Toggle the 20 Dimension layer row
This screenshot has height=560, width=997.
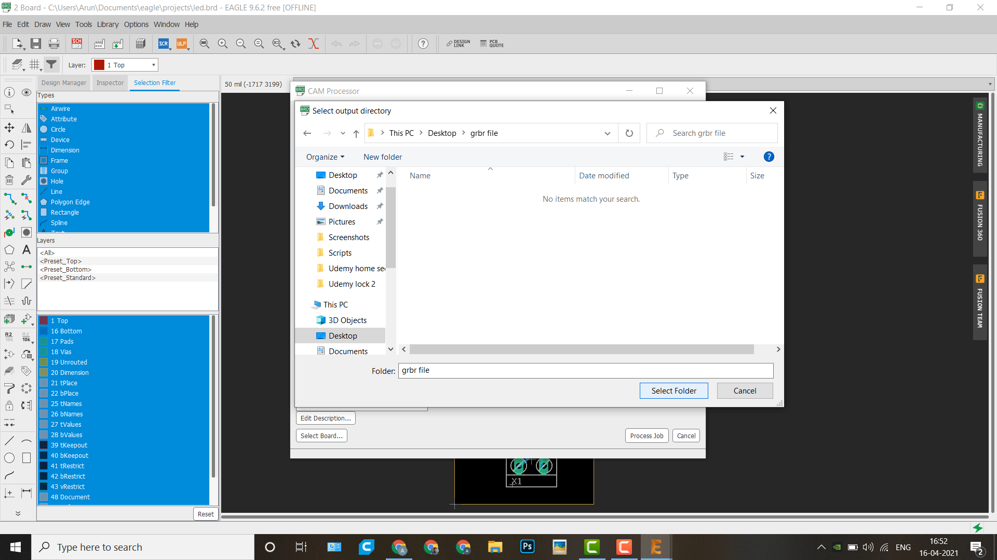pyautogui.click(x=124, y=373)
